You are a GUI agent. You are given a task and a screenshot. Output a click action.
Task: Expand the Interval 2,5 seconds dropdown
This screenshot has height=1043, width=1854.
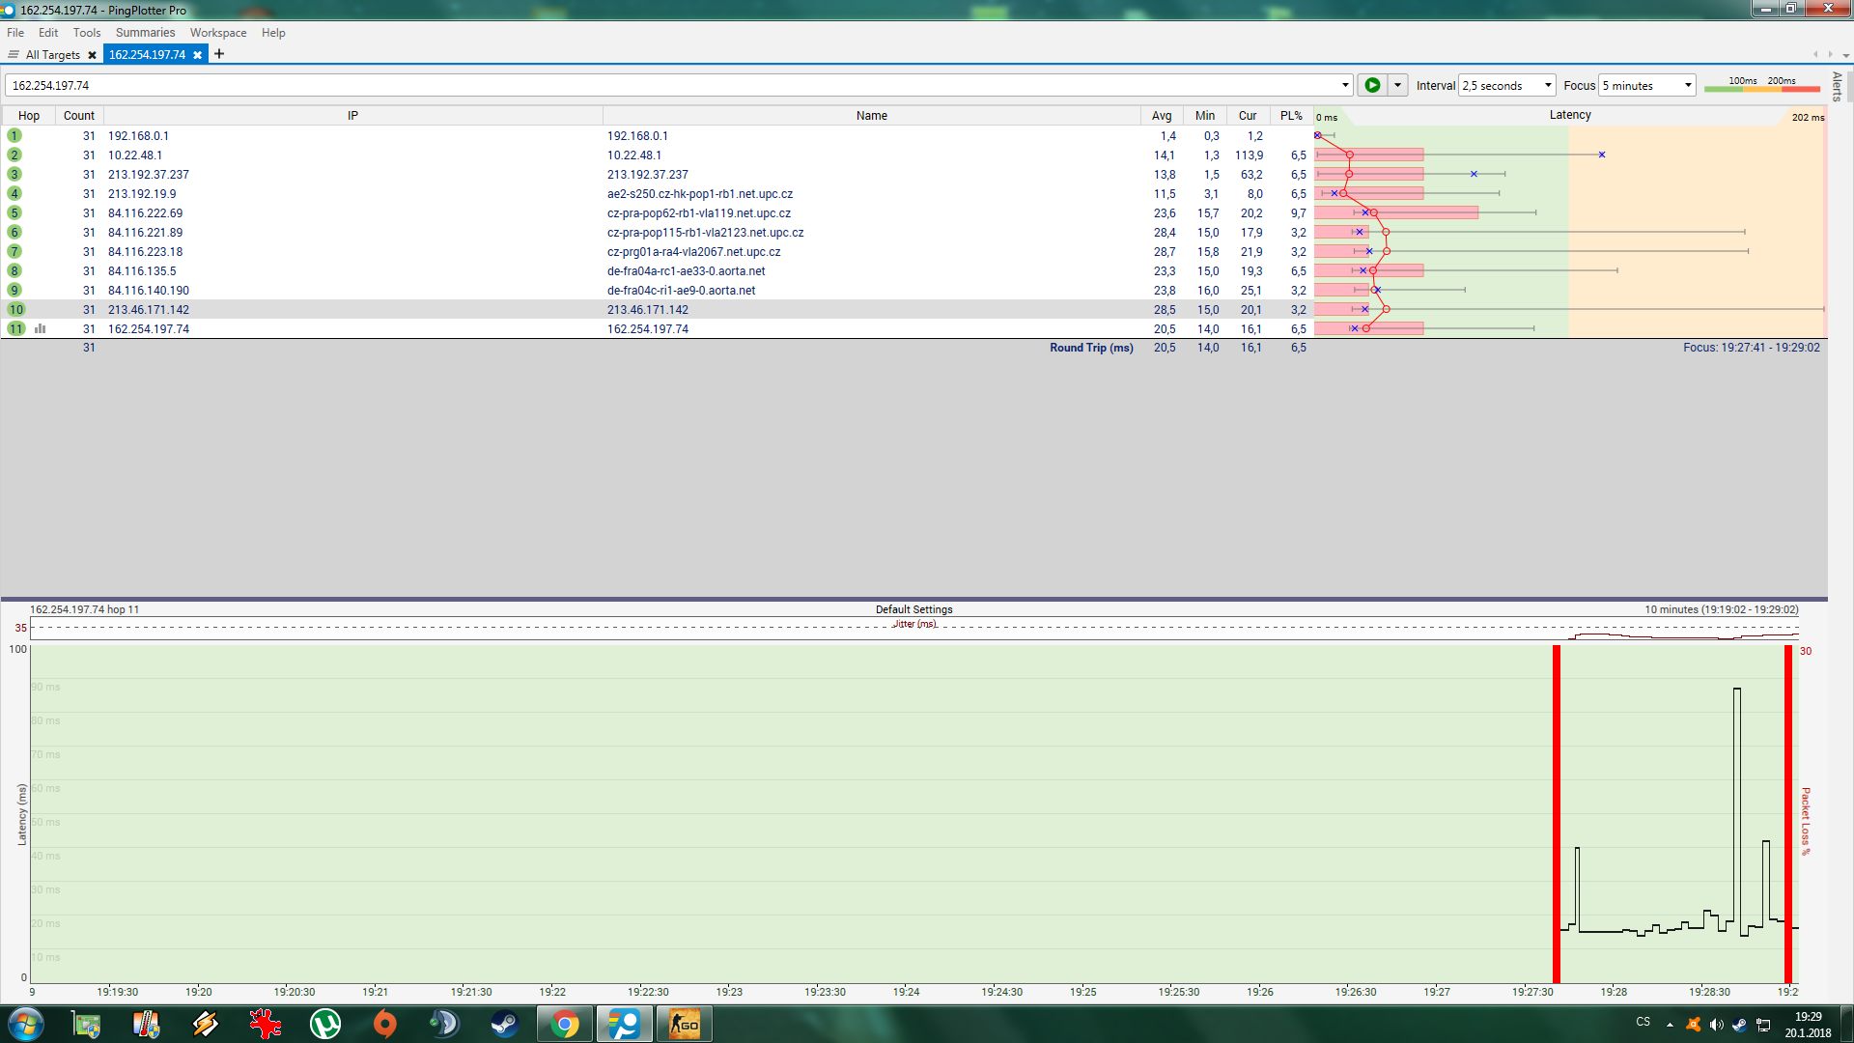[1547, 85]
